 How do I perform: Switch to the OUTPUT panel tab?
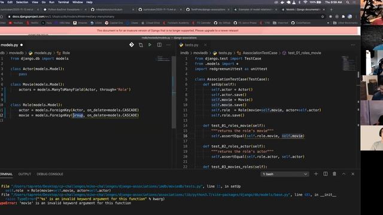coord(25,174)
